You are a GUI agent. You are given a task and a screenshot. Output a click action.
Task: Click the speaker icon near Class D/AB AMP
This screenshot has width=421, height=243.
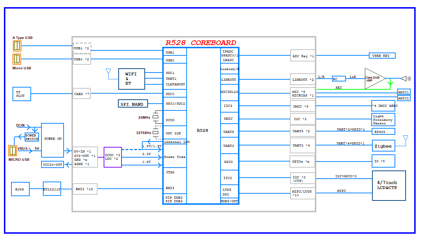pos(406,78)
